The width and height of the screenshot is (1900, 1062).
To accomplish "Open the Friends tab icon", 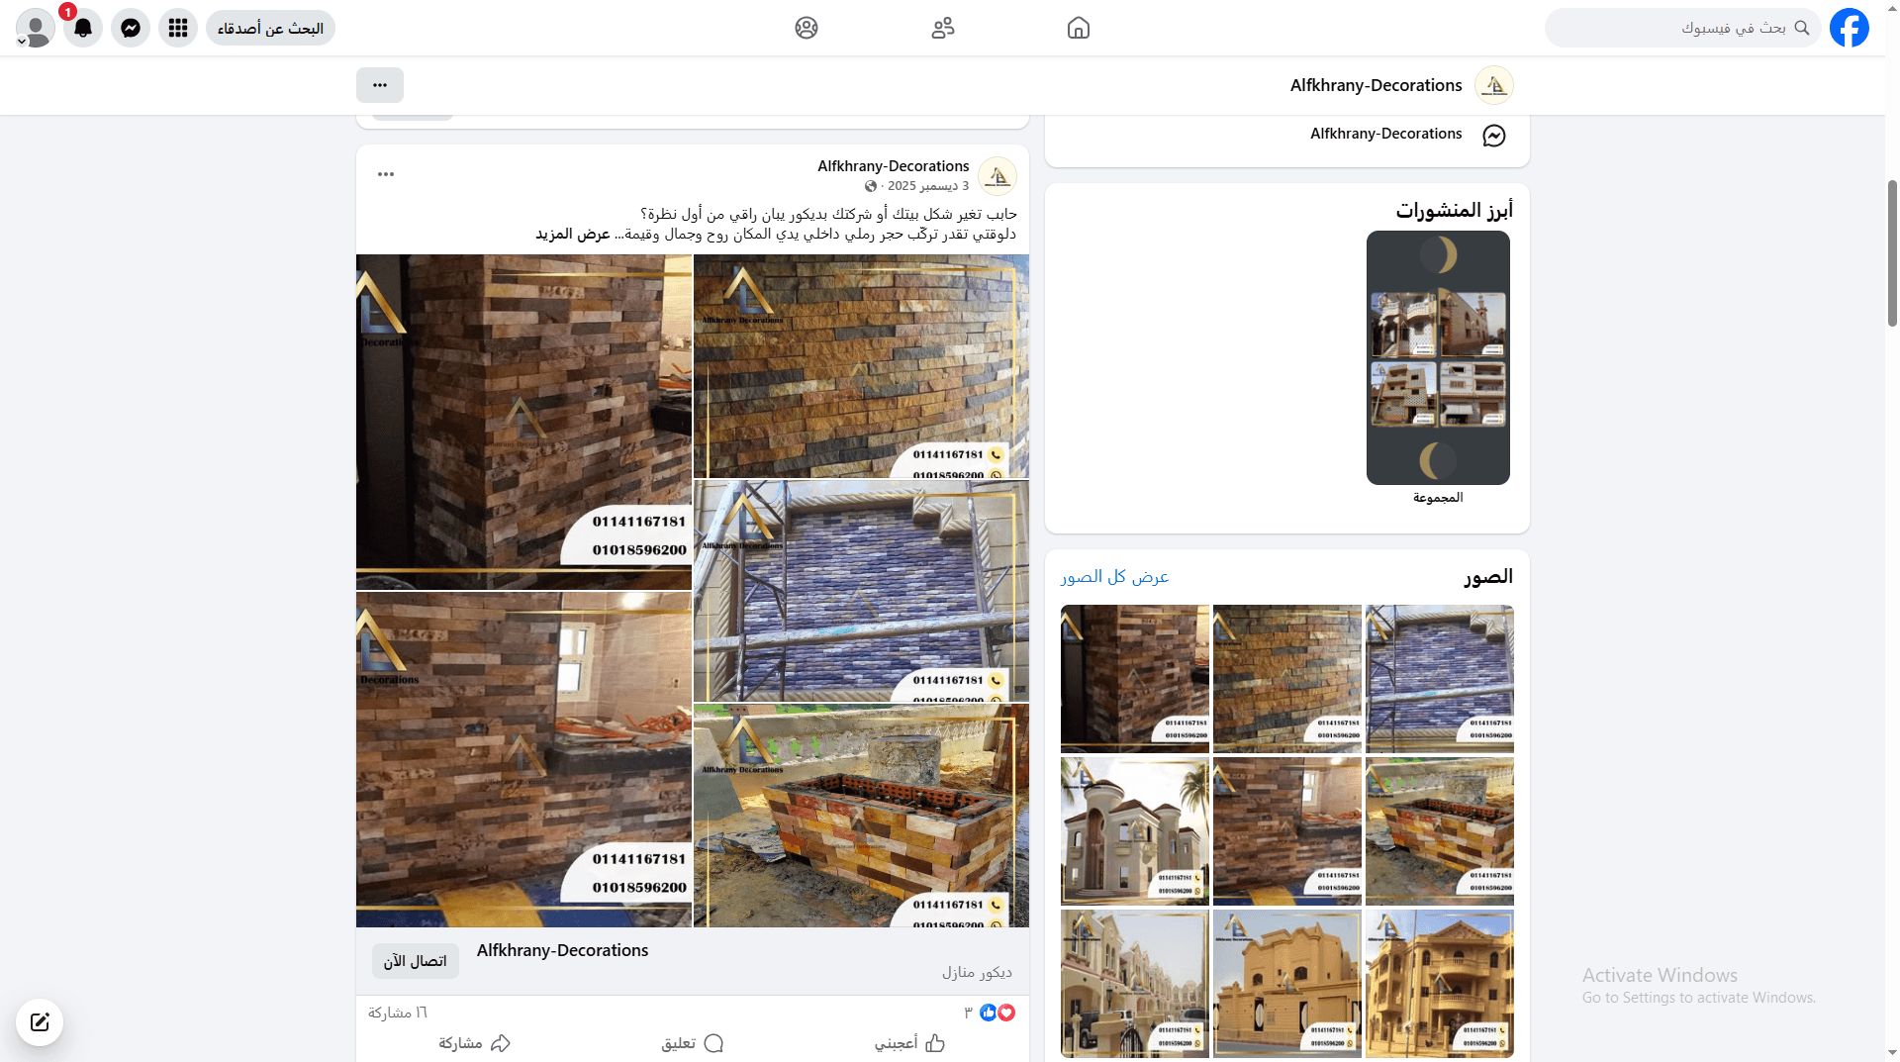I will click(942, 28).
